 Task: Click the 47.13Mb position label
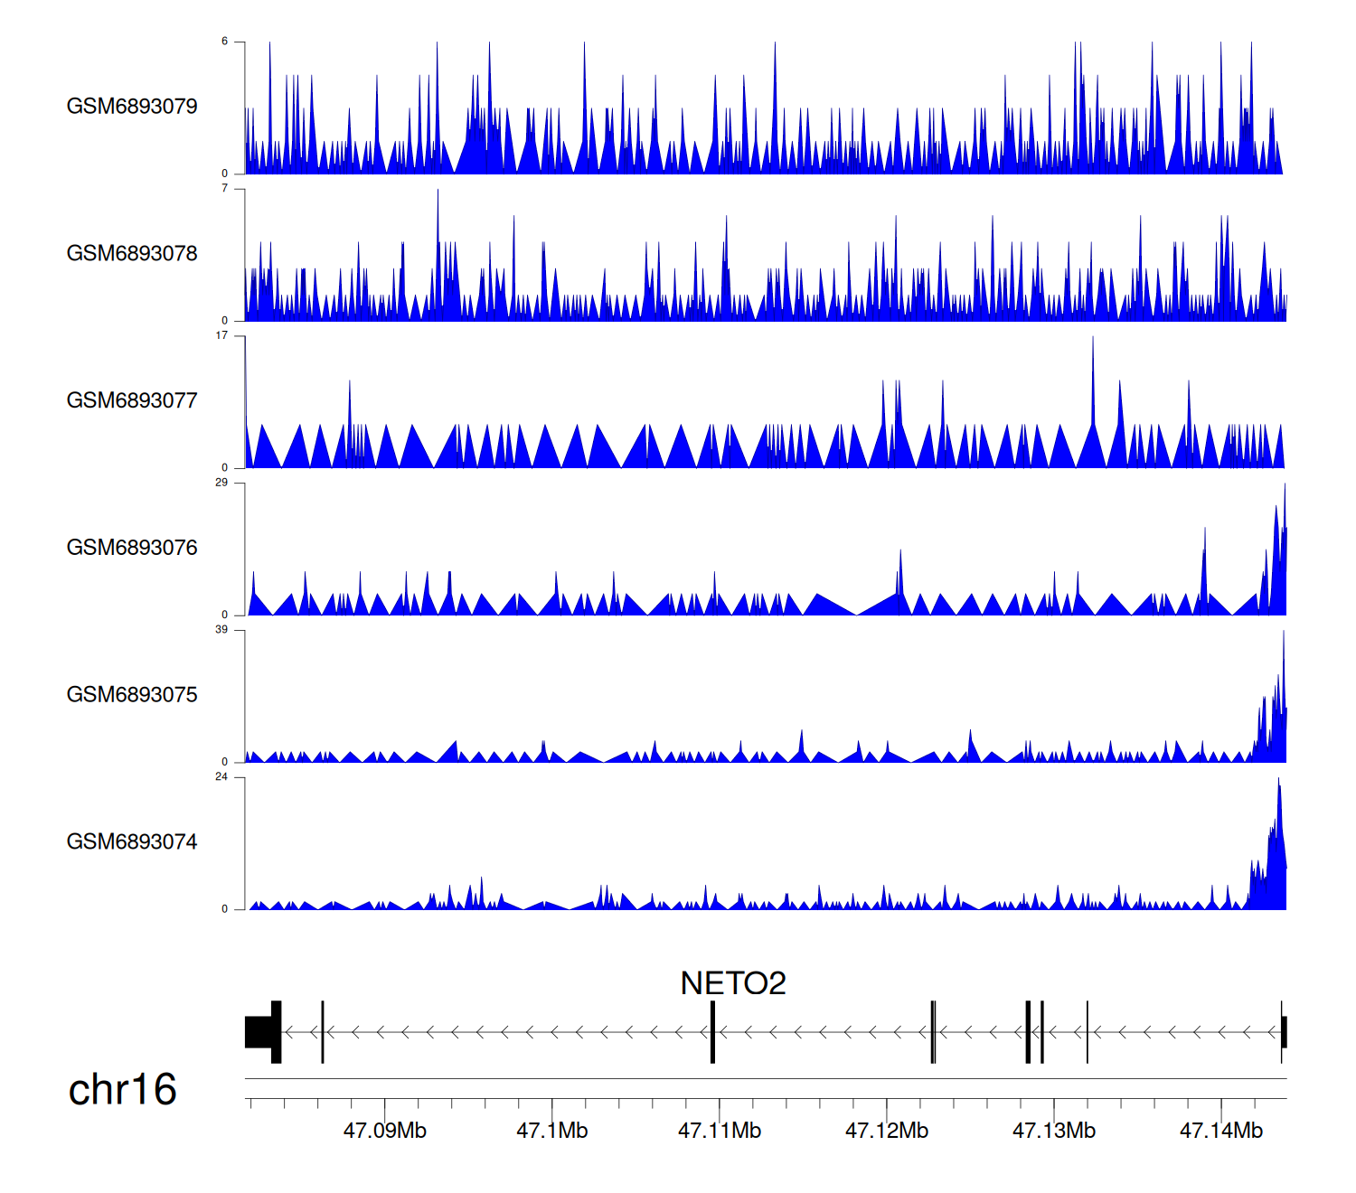(1053, 1131)
